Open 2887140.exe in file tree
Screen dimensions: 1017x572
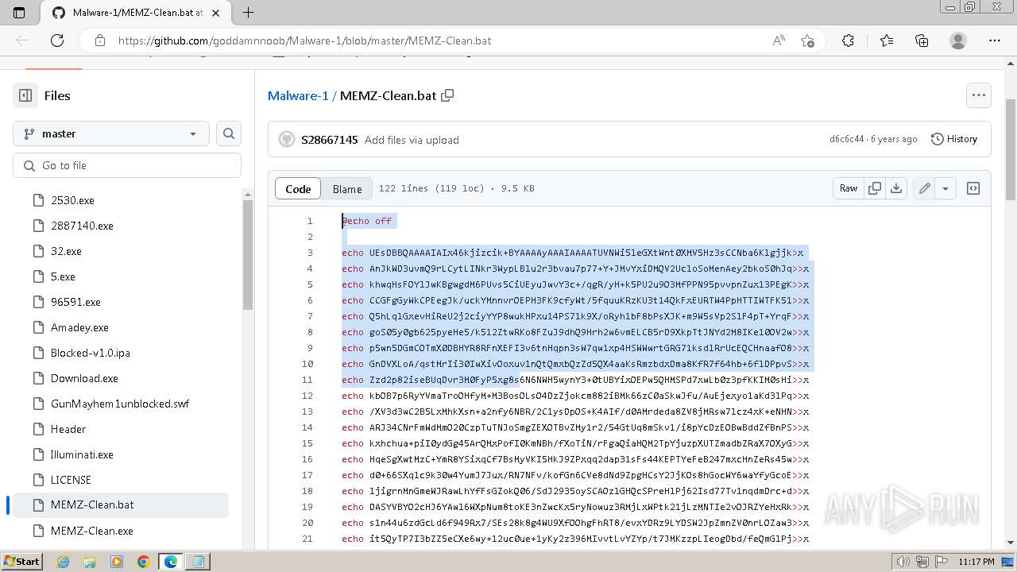click(x=82, y=226)
